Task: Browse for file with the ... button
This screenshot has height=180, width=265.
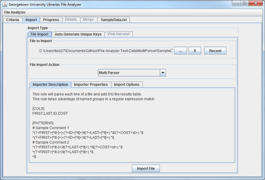Action: coord(180,51)
